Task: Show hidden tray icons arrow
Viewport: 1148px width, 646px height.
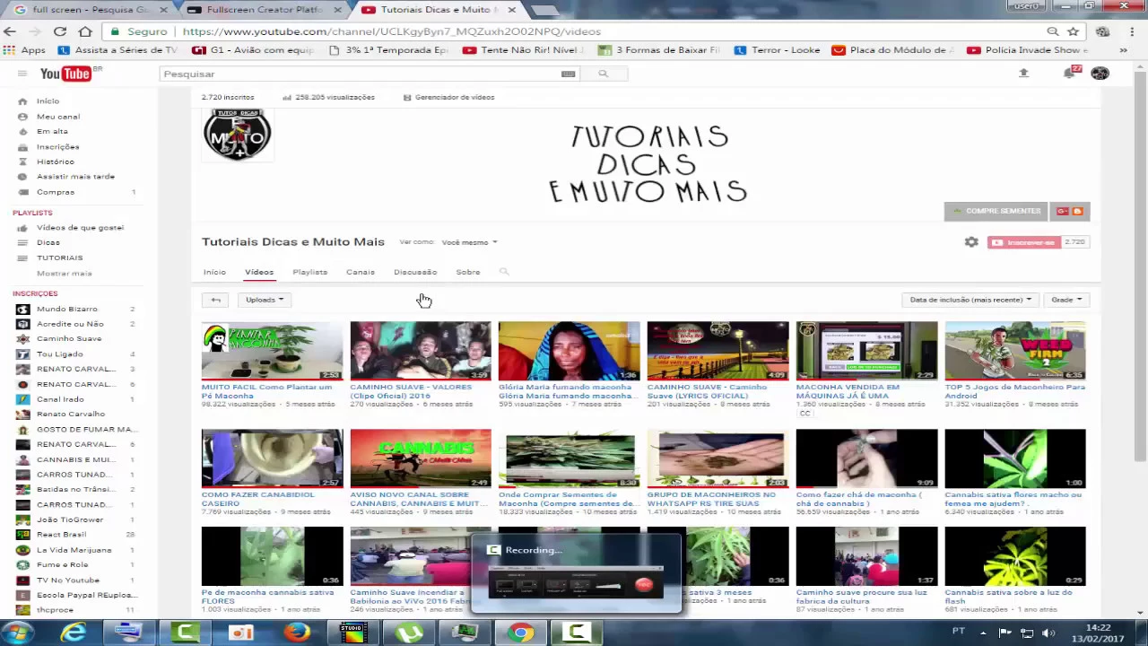Action: point(983,633)
